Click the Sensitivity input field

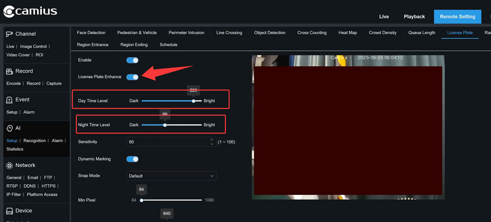(168, 142)
